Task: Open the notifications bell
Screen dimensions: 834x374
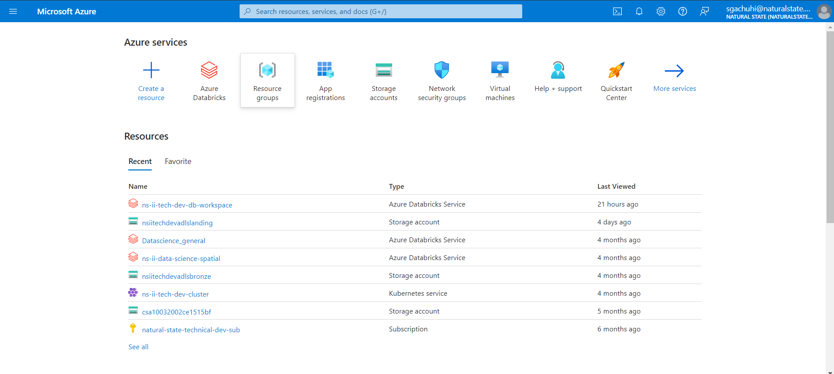Action: pyautogui.click(x=639, y=11)
